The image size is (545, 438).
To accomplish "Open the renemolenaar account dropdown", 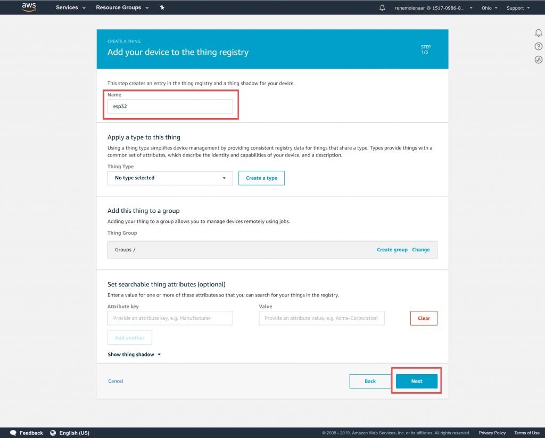I will point(433,8).
